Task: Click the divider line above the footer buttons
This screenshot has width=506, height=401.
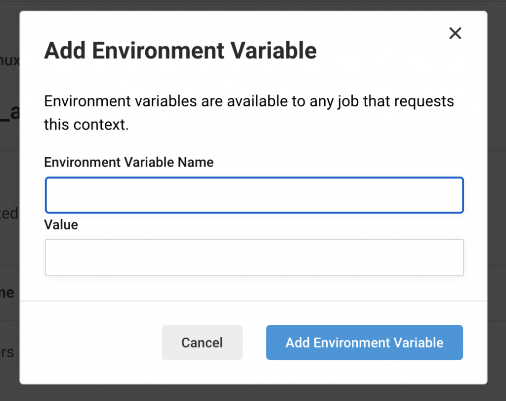Action: coord(253,301)
